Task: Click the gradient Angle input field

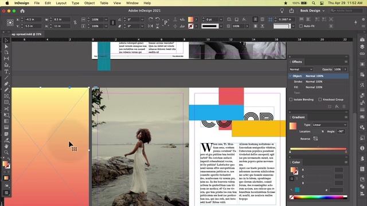Action: 341,132
